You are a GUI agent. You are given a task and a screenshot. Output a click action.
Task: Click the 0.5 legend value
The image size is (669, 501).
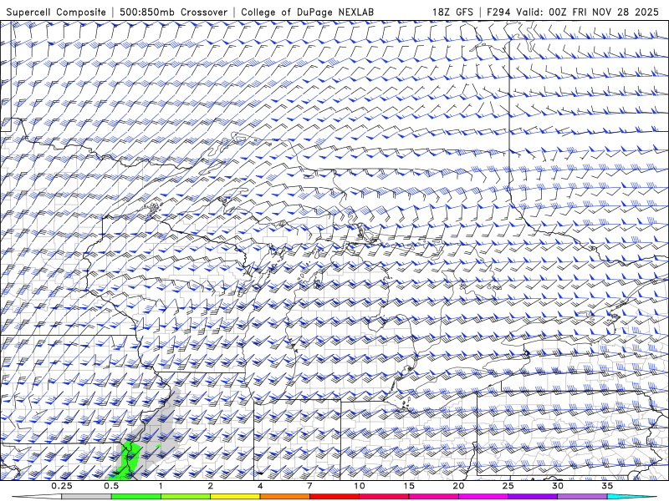pos(111,486)
